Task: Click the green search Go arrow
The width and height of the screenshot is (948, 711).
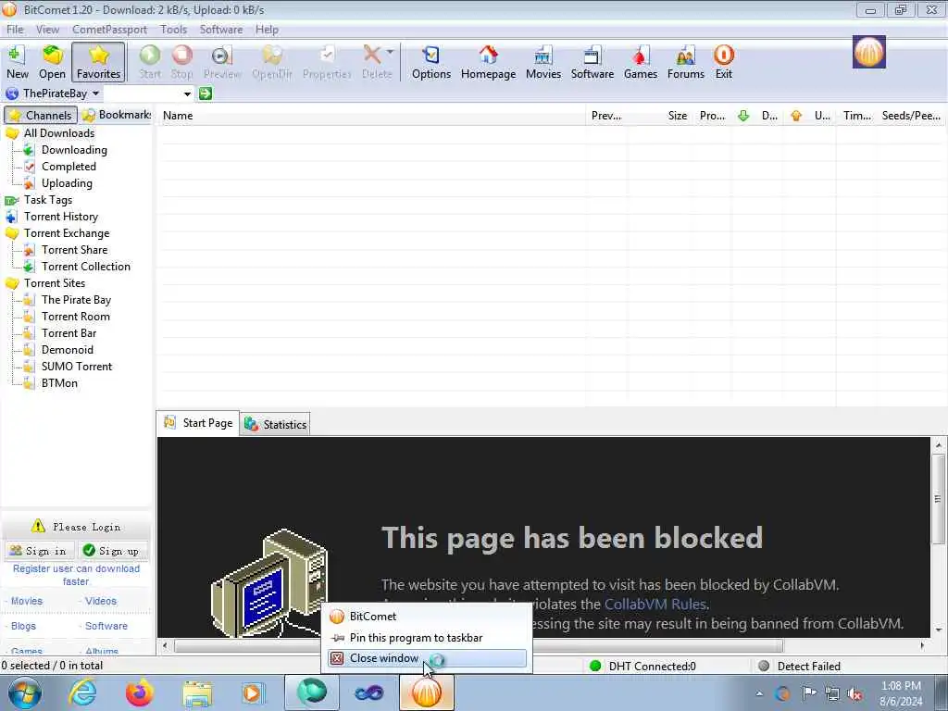Action: tap(206, 94)
